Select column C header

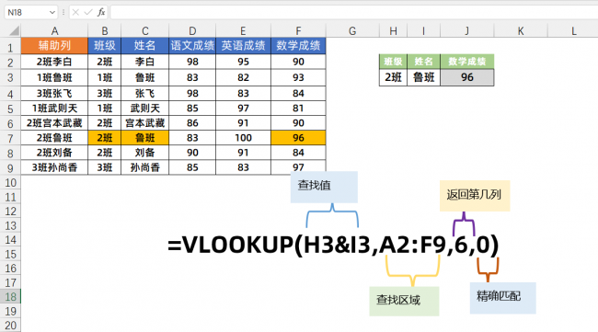(x=145, y=31)
